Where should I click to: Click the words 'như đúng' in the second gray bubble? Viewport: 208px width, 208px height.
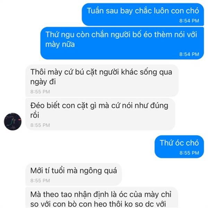[151, 106]
